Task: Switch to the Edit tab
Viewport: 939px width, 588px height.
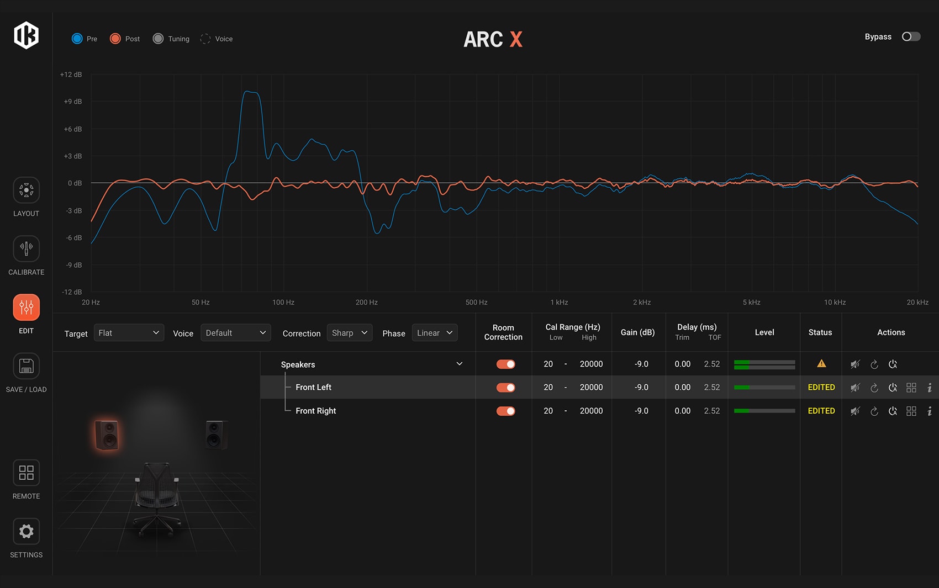Action: (x=26, y=308)
